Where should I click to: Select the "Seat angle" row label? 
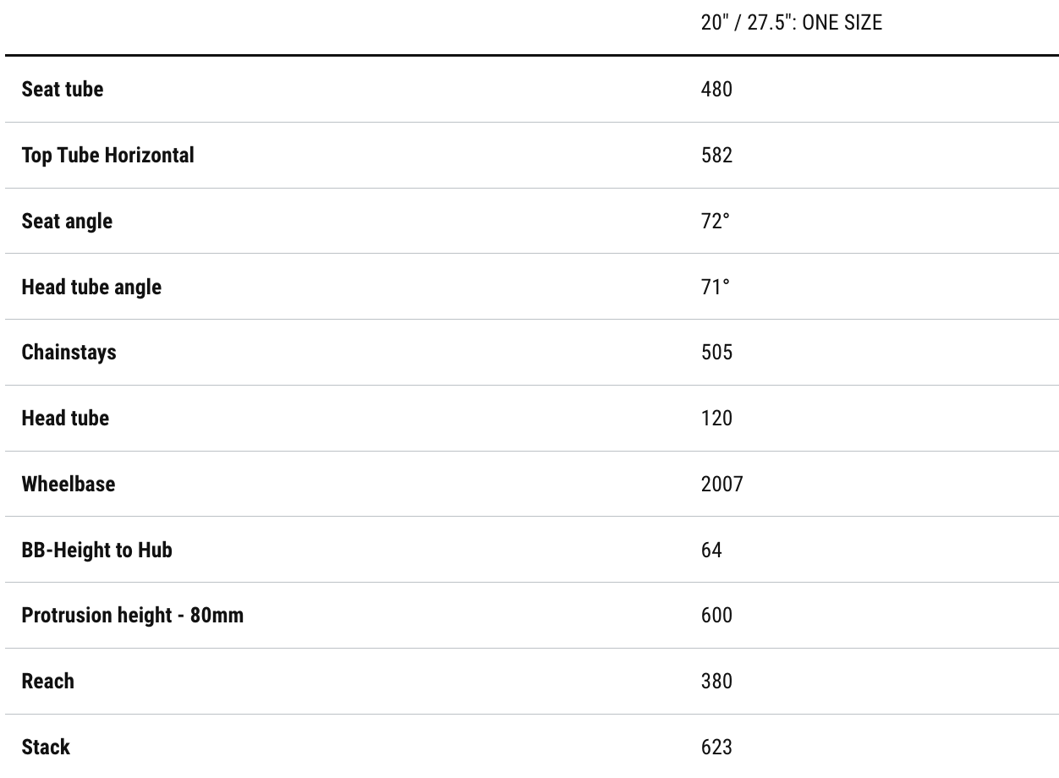67,221
